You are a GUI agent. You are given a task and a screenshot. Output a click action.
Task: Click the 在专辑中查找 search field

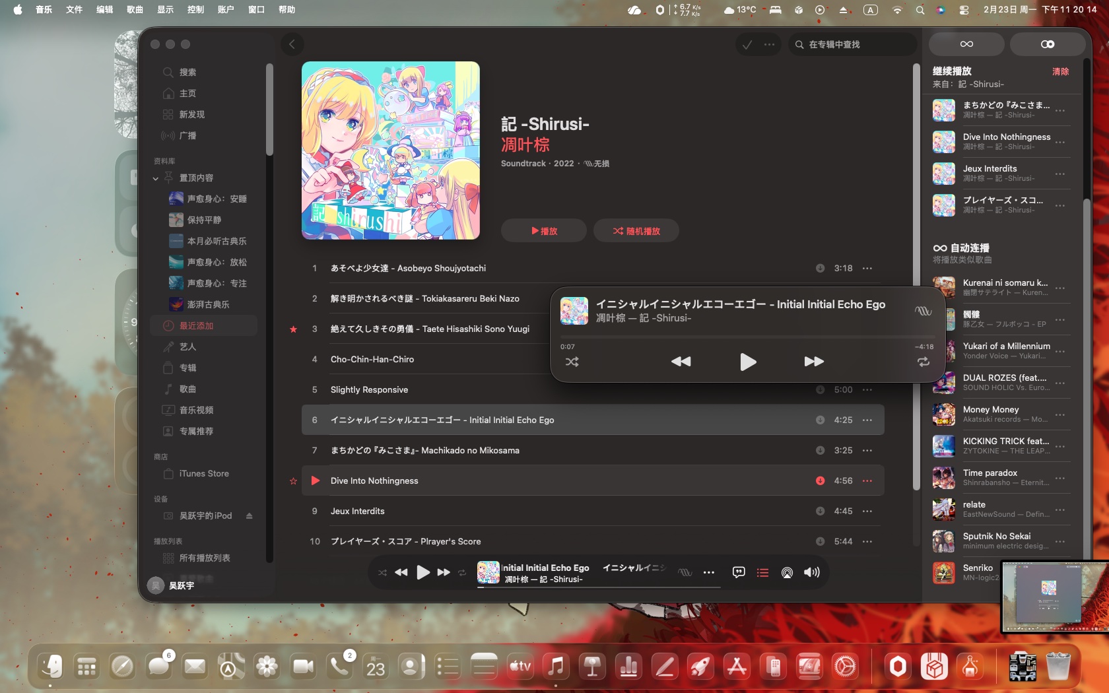[852, 44]
